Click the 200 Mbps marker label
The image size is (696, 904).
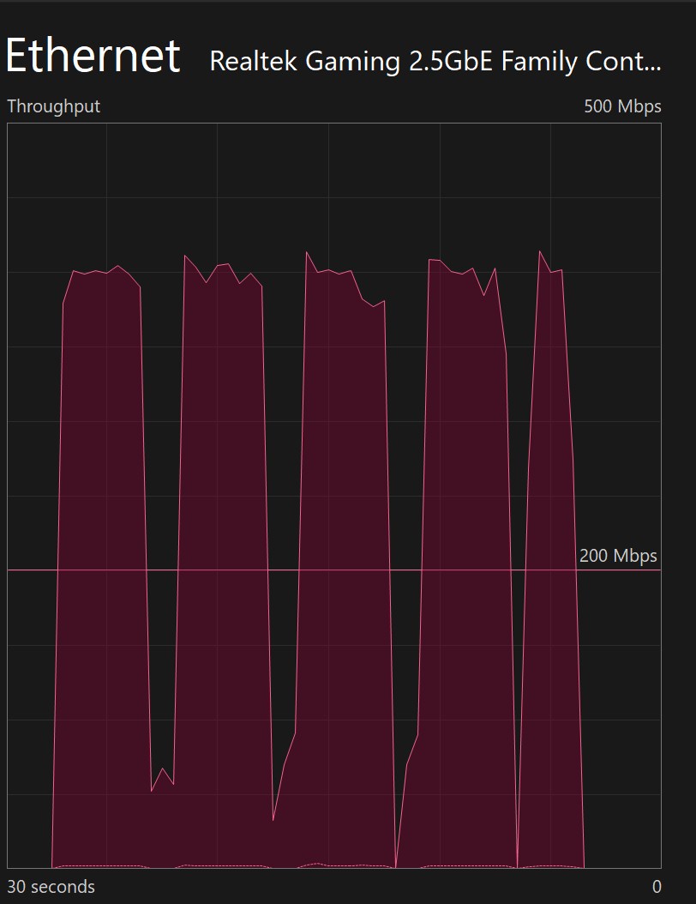point(617,556)
